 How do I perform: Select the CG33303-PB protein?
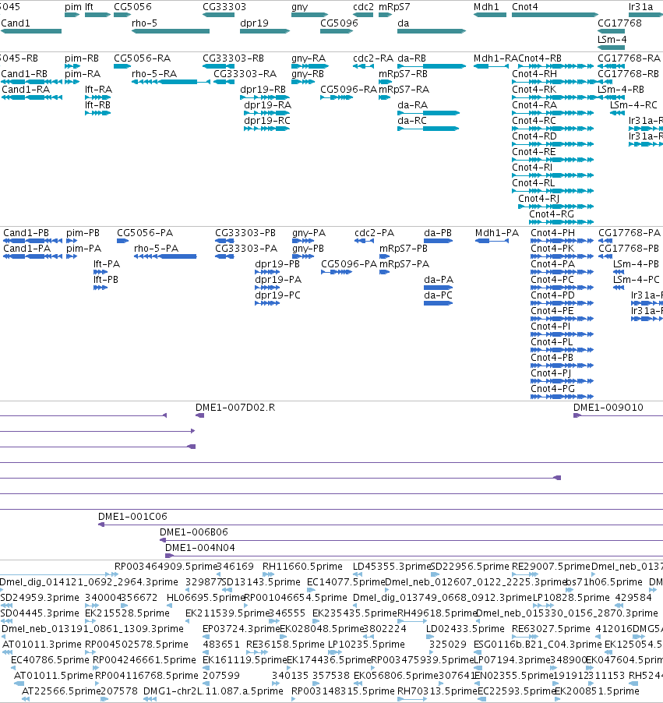click(x=224, y=241)
